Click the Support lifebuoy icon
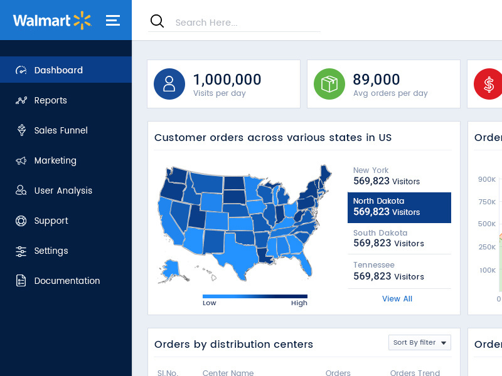The image size is (502, 376). pos(21,221)
